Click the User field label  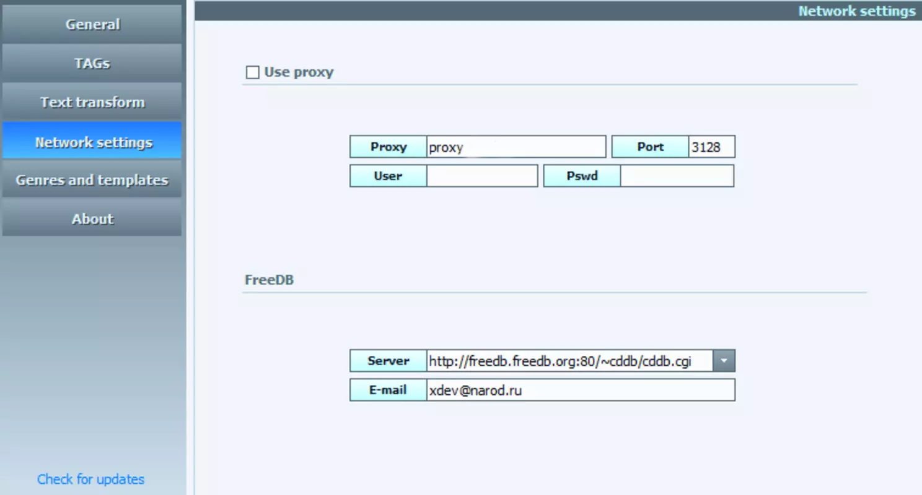click(389, 176)
